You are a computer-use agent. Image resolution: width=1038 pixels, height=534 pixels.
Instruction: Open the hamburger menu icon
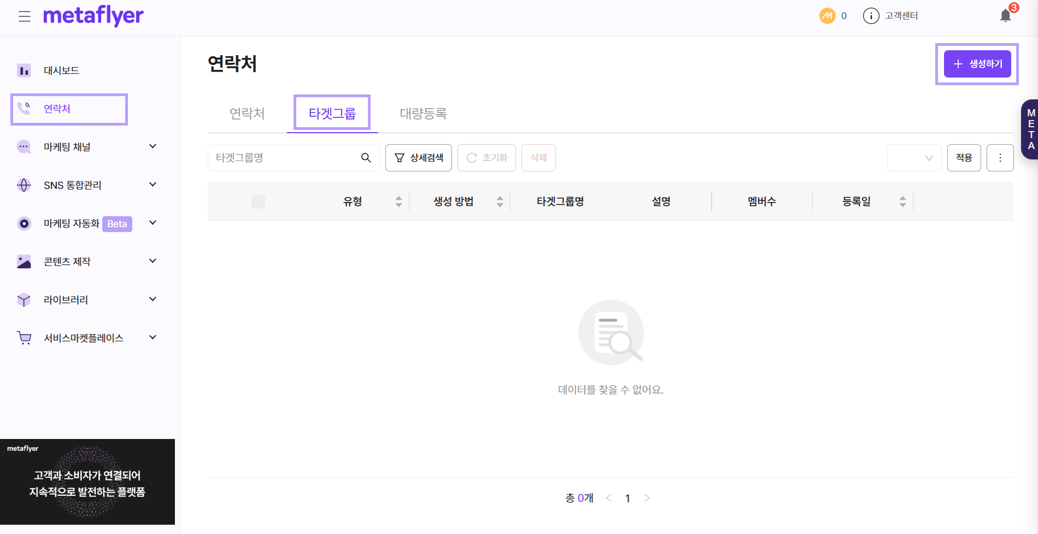24,16
